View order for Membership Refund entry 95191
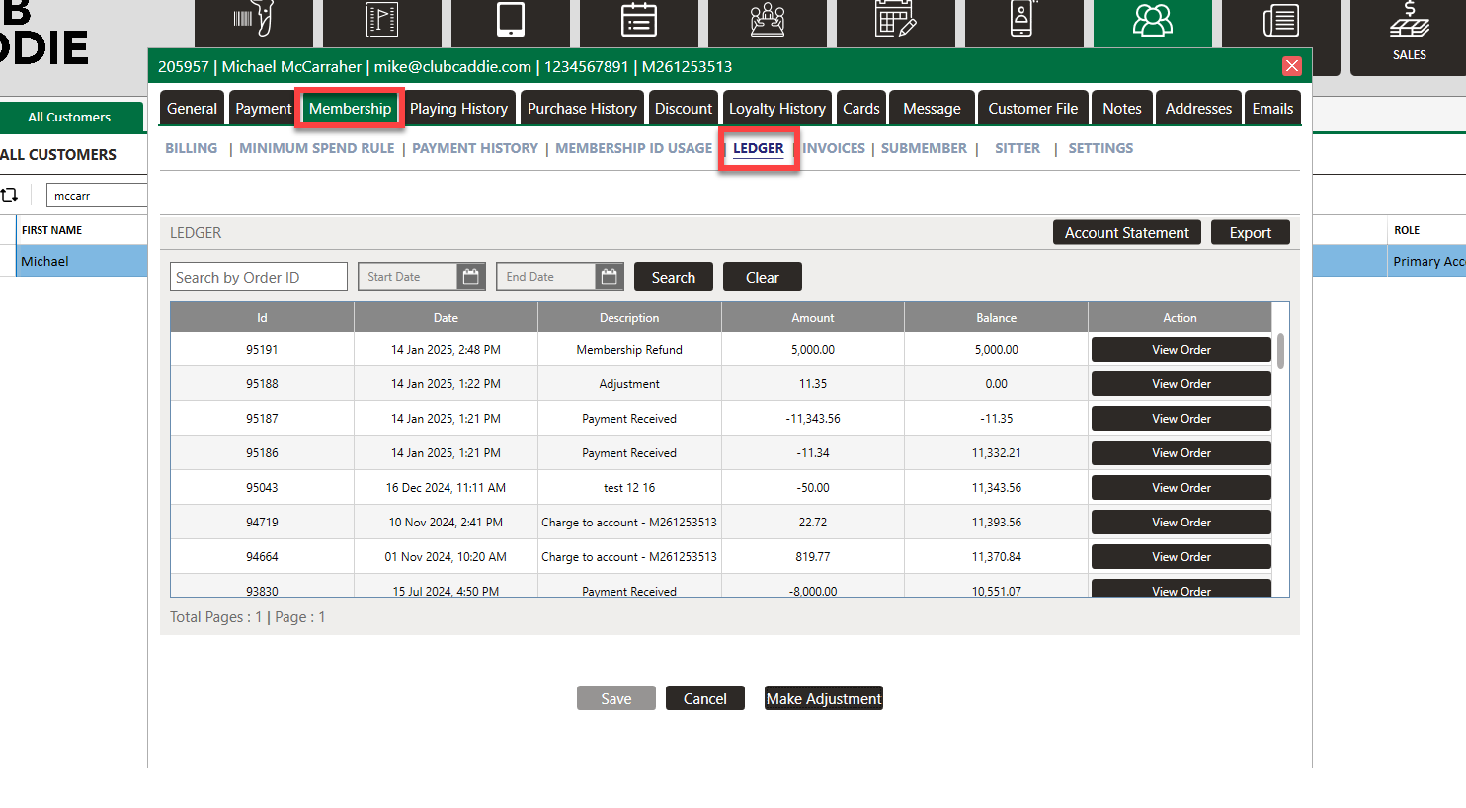 tap(1181, 350)
